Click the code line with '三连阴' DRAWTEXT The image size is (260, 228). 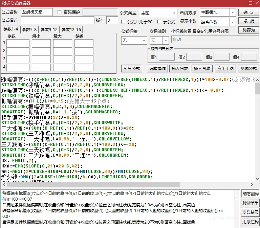pos(65,155)
